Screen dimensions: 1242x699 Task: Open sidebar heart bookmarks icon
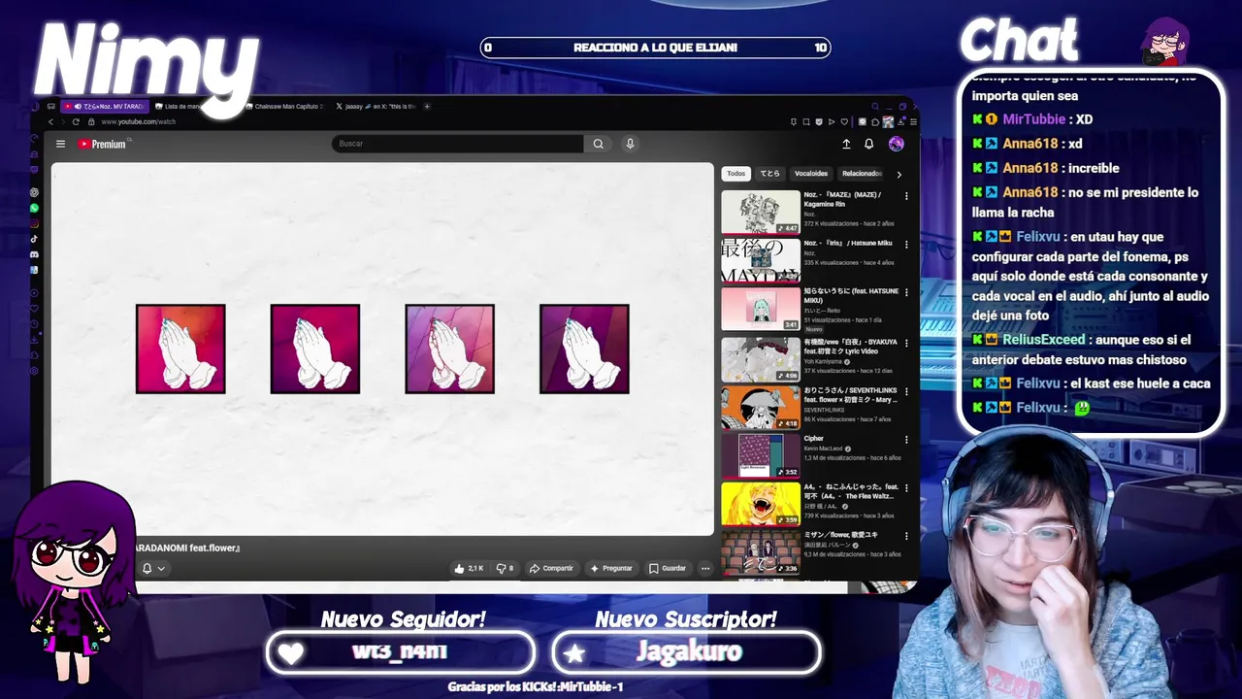click(x=34, y=309)
